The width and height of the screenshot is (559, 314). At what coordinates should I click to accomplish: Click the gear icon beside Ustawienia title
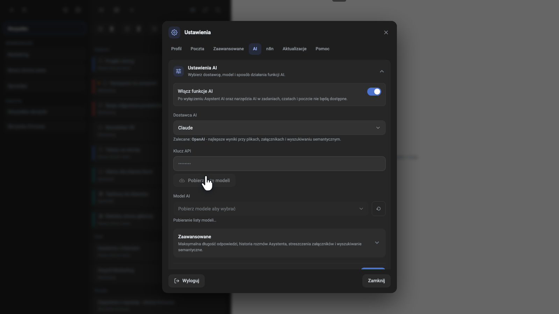click(174, 32)
